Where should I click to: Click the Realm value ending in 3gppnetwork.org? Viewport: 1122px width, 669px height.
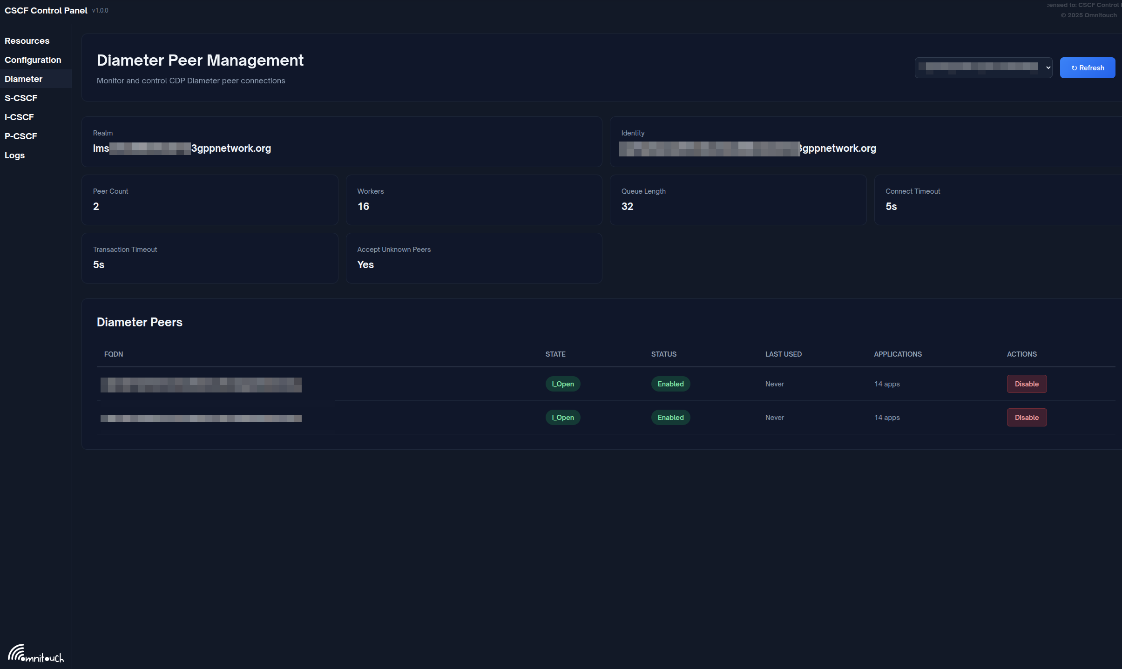pos(182,148)
